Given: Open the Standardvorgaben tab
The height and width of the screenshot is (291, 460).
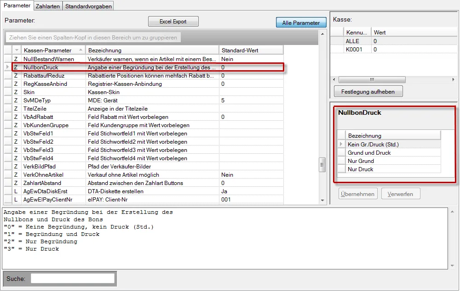Looking at the screenshot, I should (x=88, y=6).
